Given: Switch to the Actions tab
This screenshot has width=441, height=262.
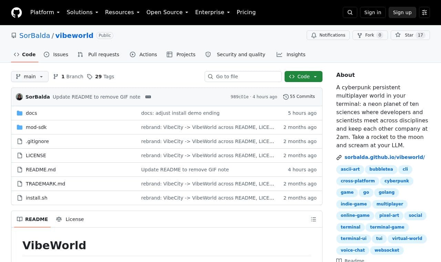Looking at the screenshot, I should tap(143, 54).
